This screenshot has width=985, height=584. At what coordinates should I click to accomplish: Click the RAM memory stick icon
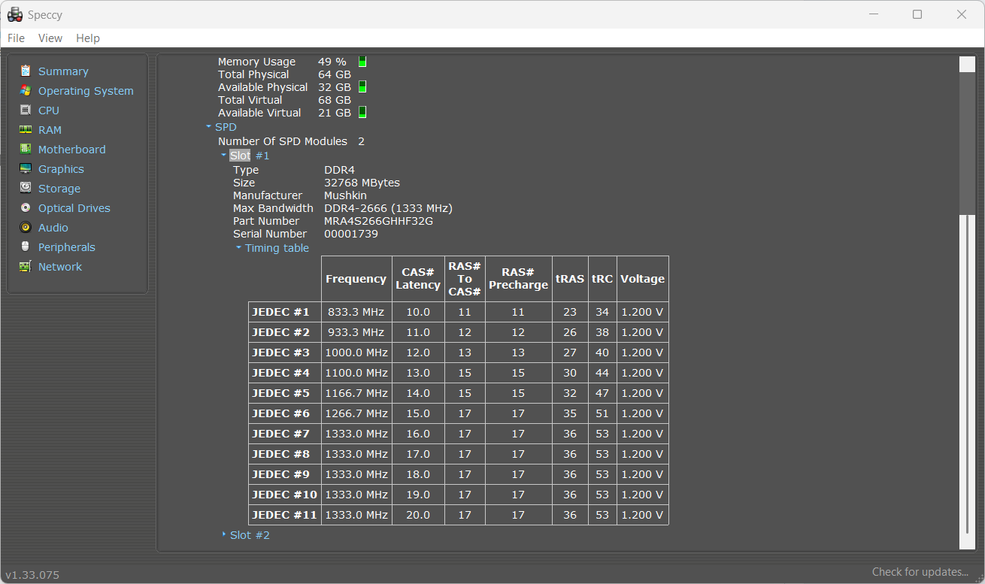(x=26, y=130)
